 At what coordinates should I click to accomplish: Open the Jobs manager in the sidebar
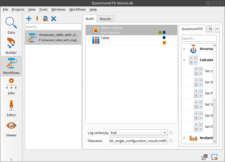[x=11, y=86]
